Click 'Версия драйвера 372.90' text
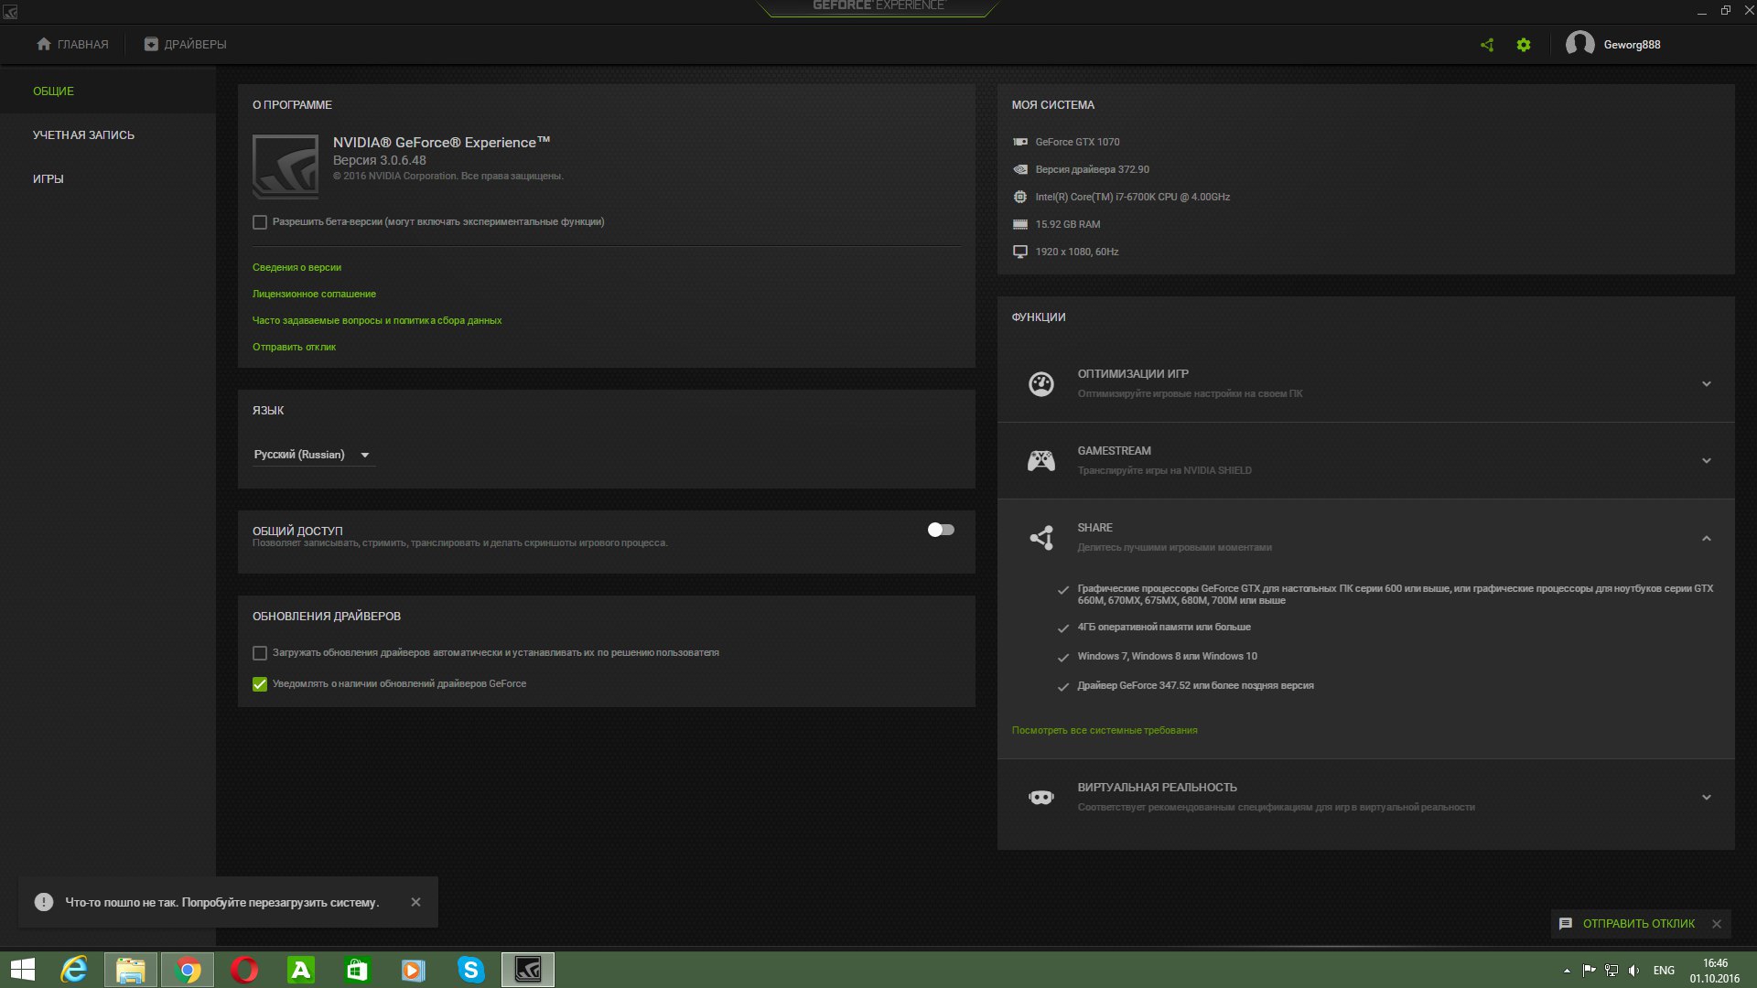Image resolution: width=1757 pixels, height=988 pixels. (1092, 169)
